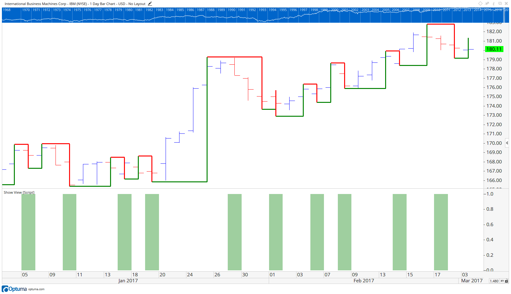Click the green 180.11 last price label
The image size is (511, 294).
pyautogui.click(x=494, y=49)
